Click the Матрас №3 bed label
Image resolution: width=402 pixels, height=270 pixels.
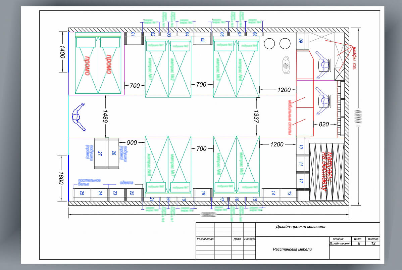pos(218,69)
